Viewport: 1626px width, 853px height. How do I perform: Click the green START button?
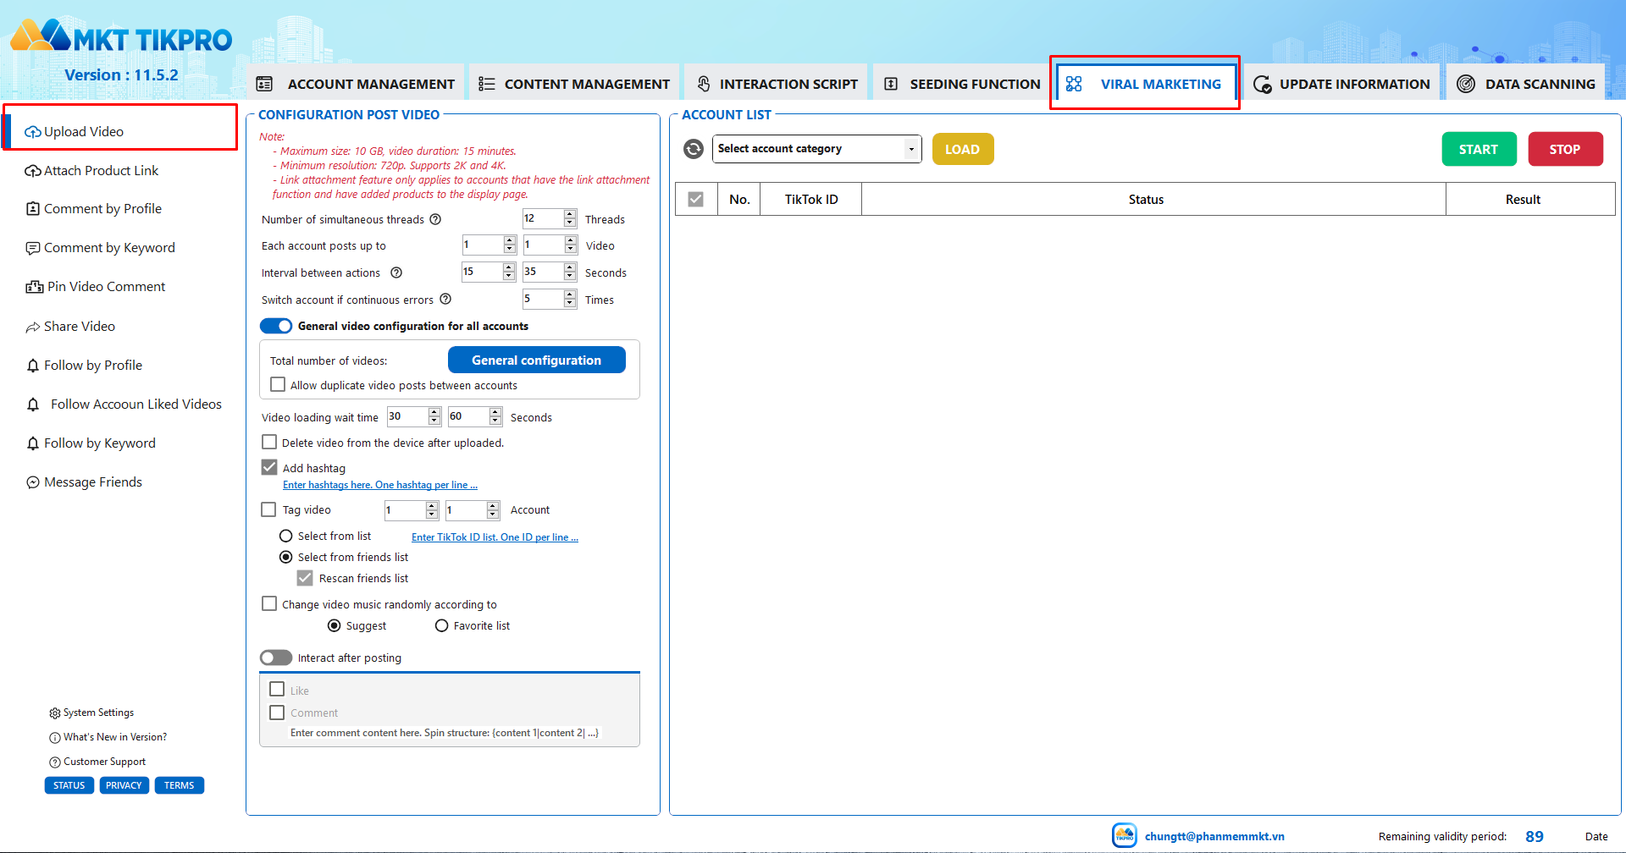[x=1479, y=149]
